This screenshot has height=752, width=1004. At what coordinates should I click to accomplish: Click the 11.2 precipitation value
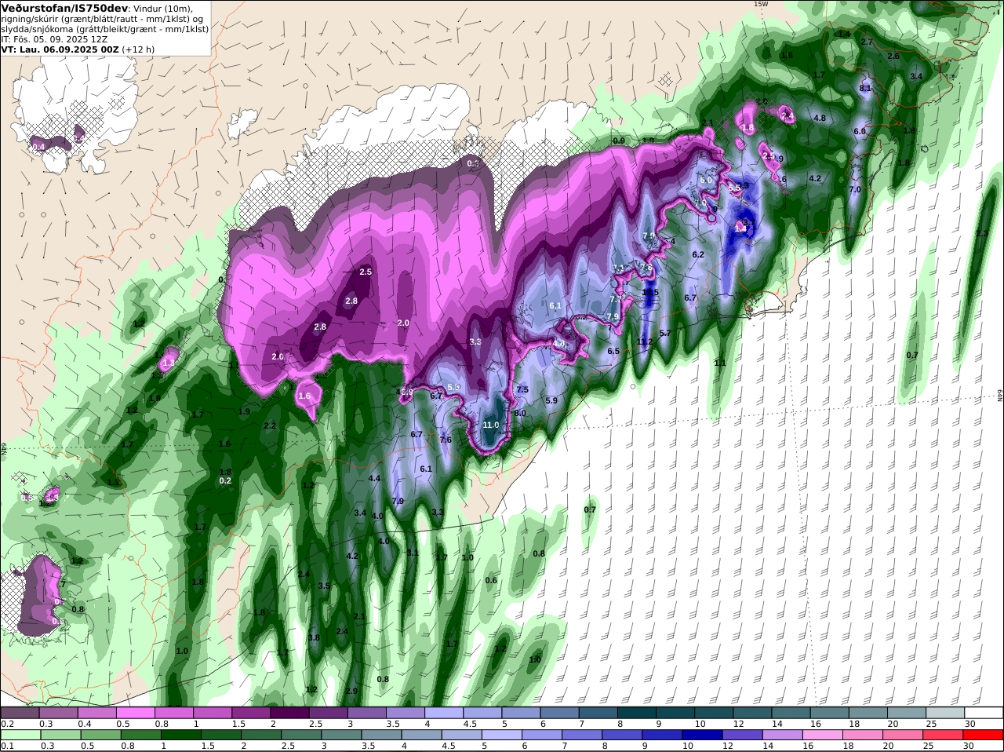coord(645,342)
